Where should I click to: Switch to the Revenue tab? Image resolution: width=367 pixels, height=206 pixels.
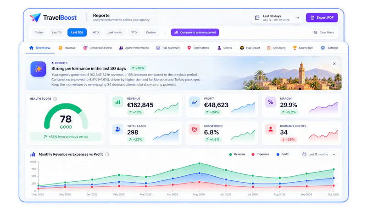click(67, 48)
